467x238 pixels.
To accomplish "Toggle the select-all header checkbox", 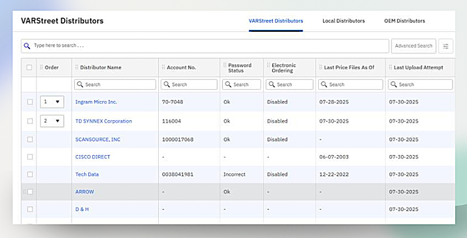I will point(29,67).
